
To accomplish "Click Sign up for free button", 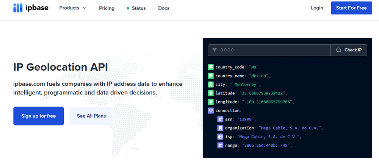I will (38, 116).
